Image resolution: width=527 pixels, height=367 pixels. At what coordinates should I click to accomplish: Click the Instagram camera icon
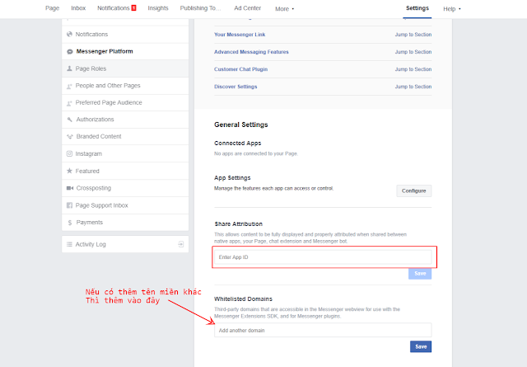[x=69, y=154]
